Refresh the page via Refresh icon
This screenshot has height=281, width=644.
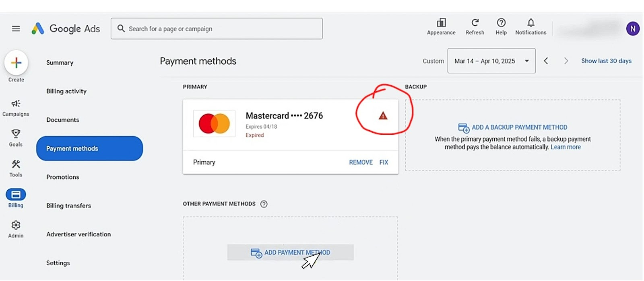[475, 23]
